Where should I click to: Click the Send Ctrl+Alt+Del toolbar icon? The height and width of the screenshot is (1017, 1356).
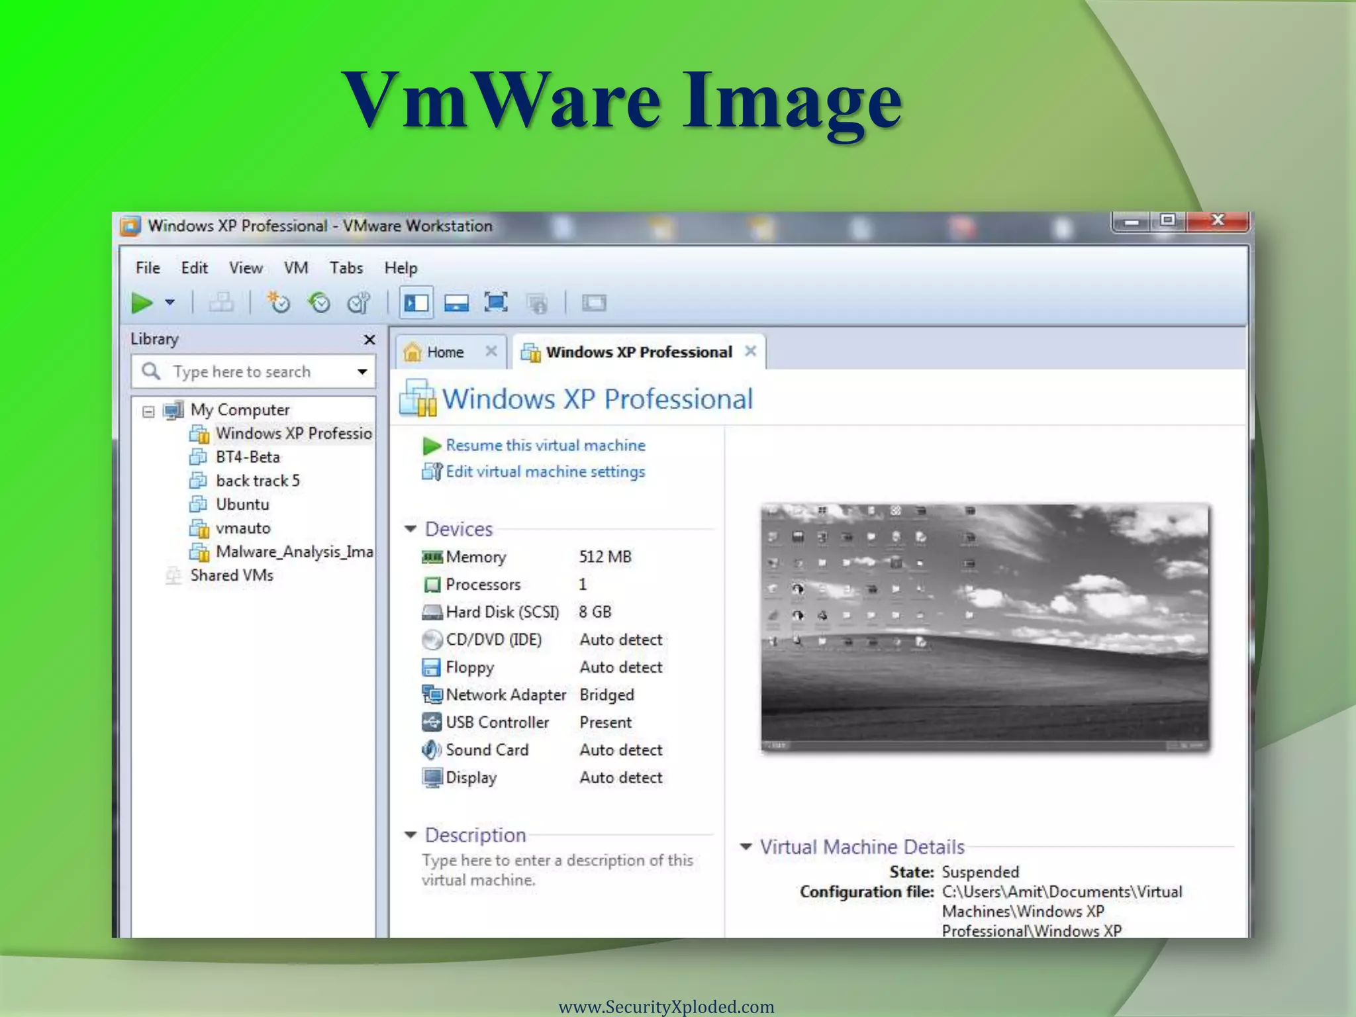pyautogui.click(x=220, y=303)
